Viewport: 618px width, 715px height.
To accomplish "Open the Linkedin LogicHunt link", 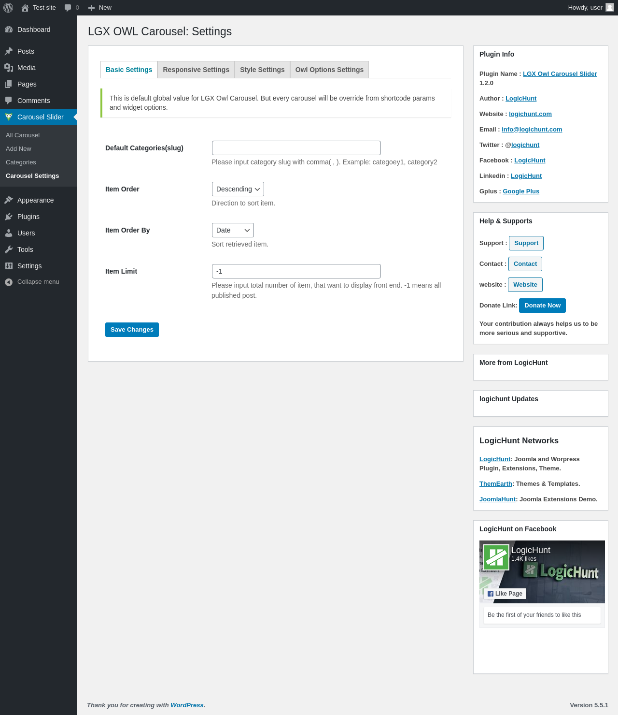I will click(526, 176).
